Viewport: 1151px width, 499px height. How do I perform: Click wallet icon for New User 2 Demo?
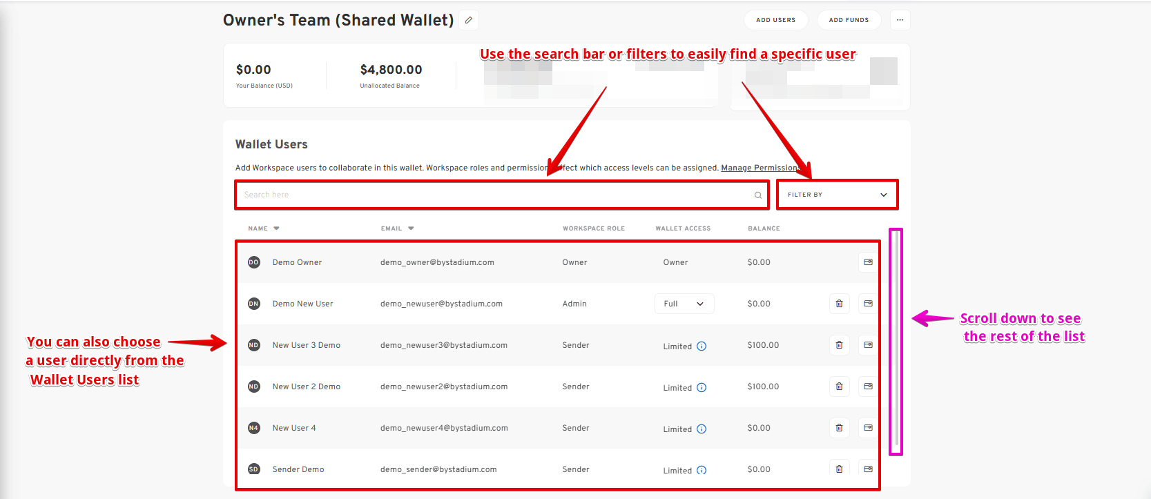(x=868, y=387)
